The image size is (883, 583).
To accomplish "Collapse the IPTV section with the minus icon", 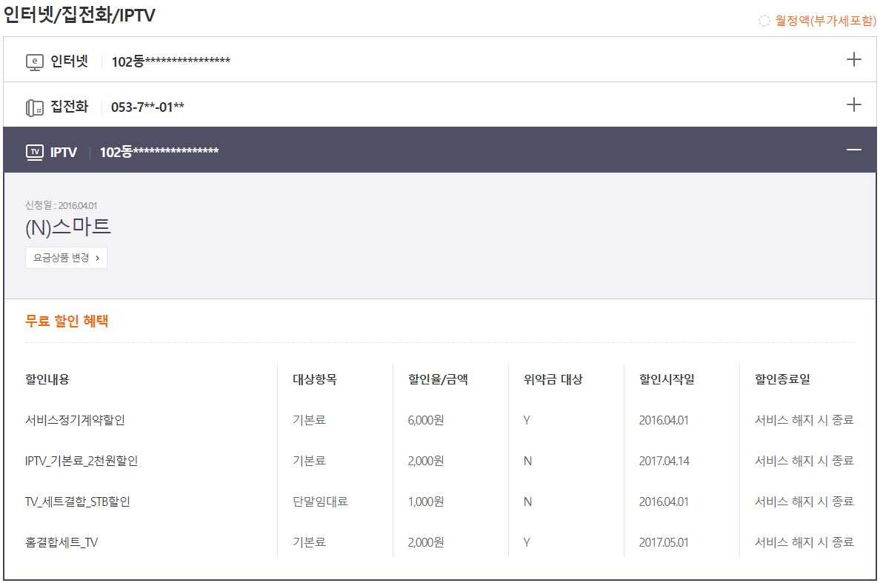I will [853, 150].
